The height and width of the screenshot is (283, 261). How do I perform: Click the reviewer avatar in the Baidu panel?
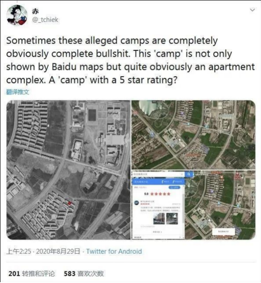tap(137, 202)
